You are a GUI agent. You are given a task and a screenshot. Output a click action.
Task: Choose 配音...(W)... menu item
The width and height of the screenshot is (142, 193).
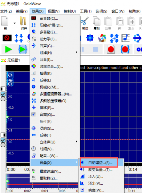[x=55, y=156]
